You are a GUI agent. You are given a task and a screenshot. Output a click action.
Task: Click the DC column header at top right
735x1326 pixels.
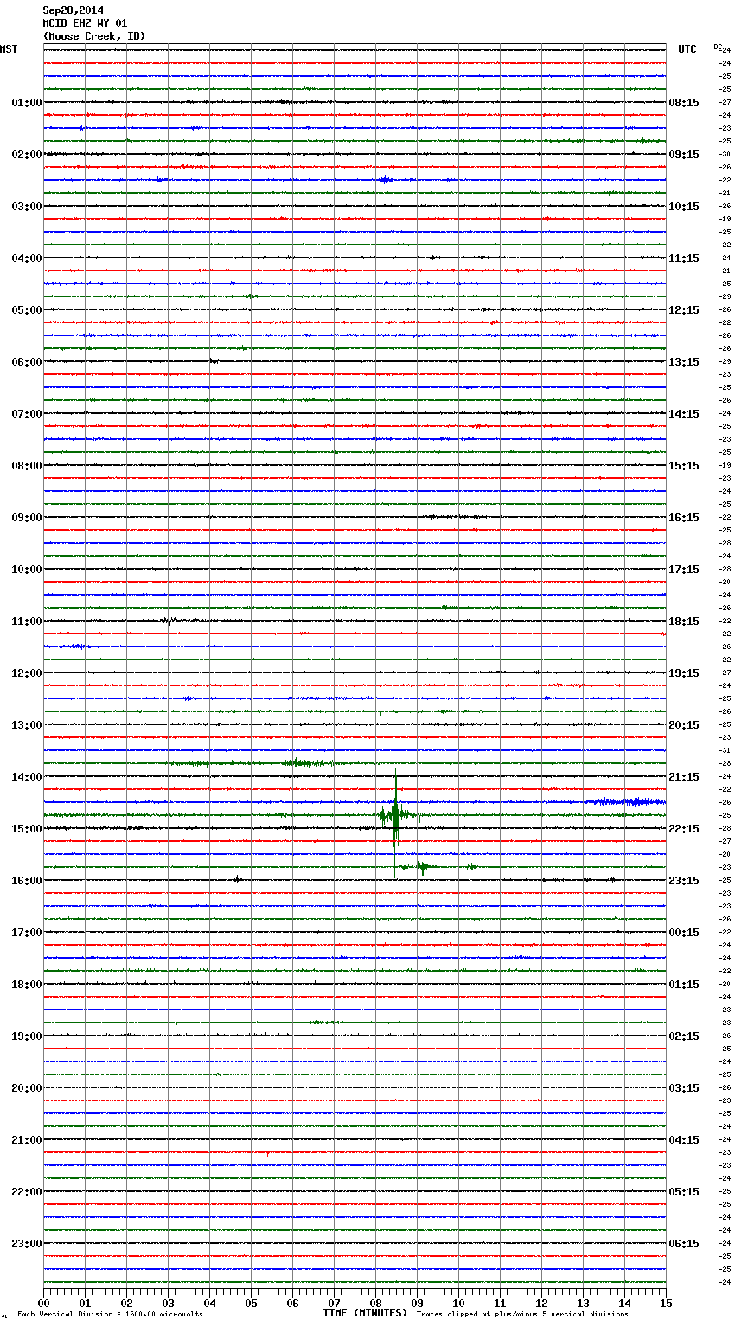(x=718, y=46)
